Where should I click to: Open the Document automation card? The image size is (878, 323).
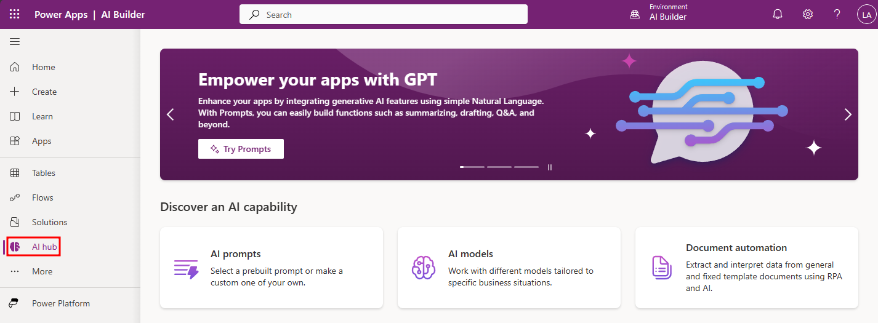(747, 268)
